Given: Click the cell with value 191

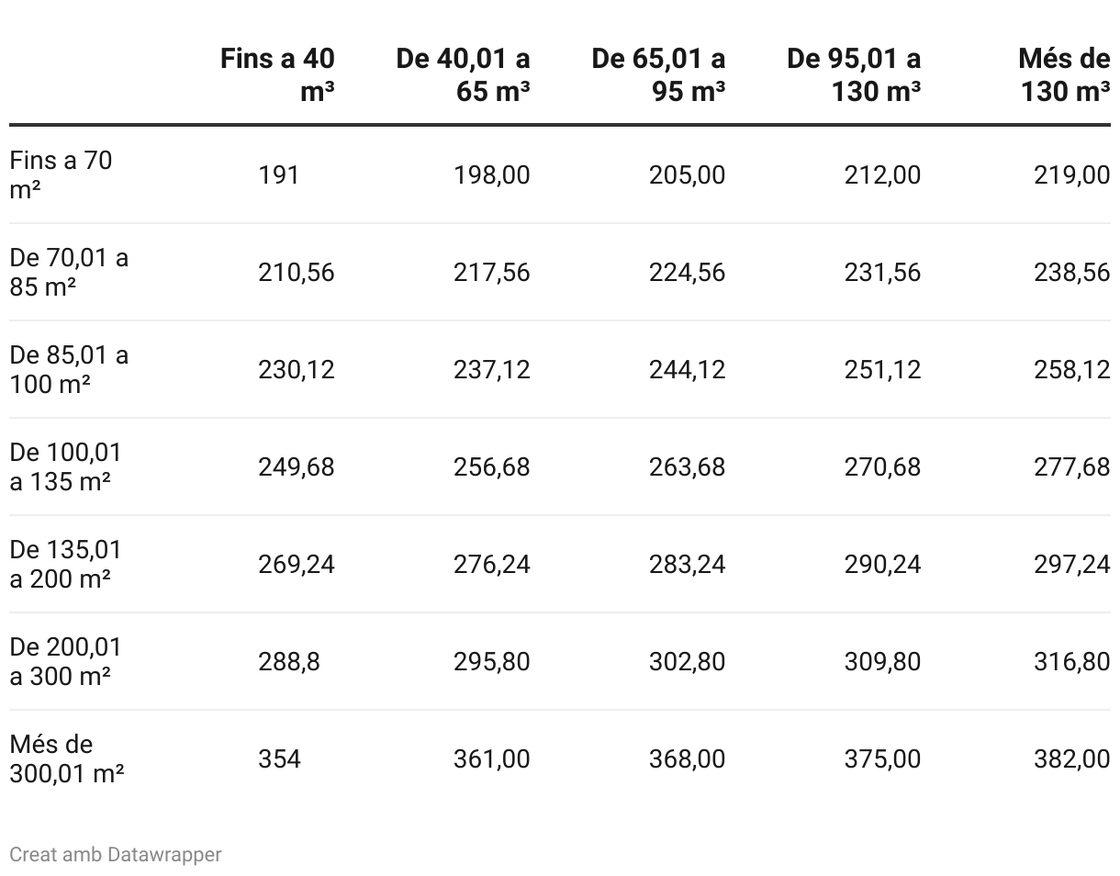Looking at the screenshot, I should click(278, 174).
